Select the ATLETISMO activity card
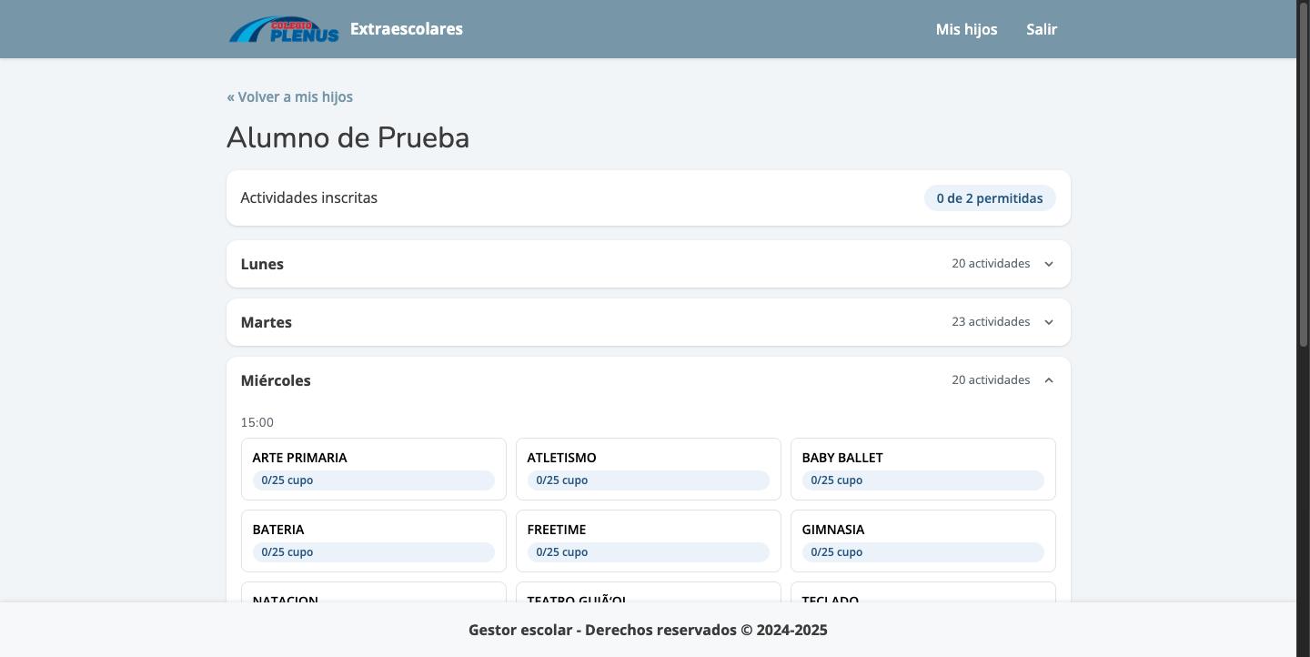The image size is (1310, 657). pyautogui.click(x=649, y=470)
